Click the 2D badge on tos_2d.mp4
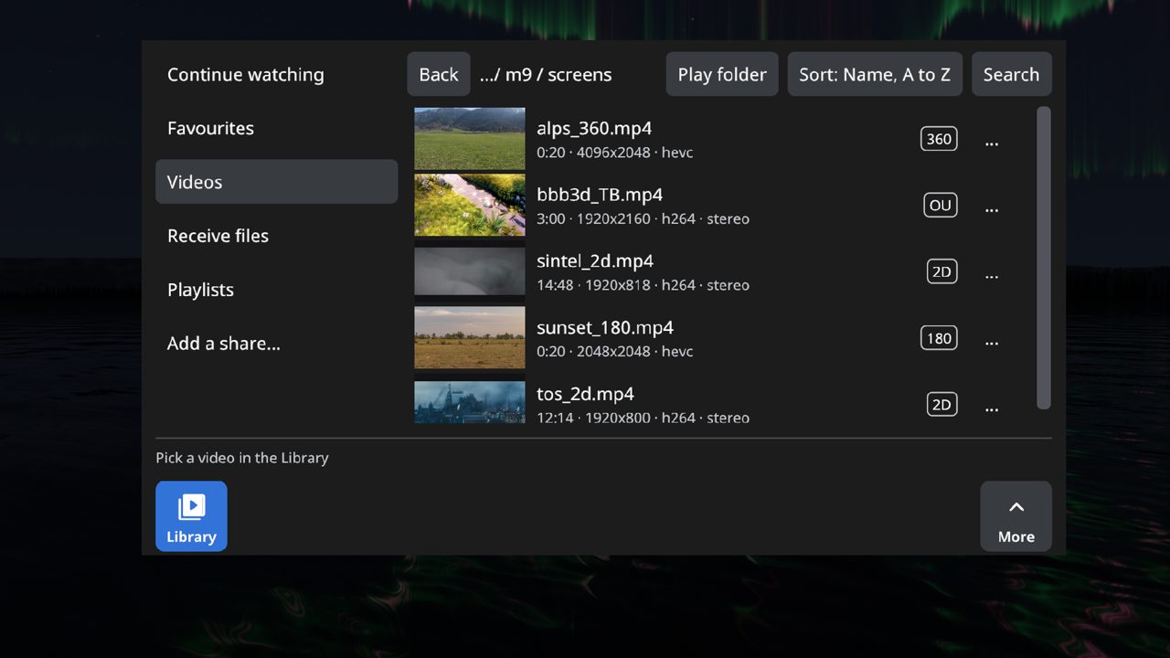The height and width of the screenshot is (658, 1170). point(941,404)
